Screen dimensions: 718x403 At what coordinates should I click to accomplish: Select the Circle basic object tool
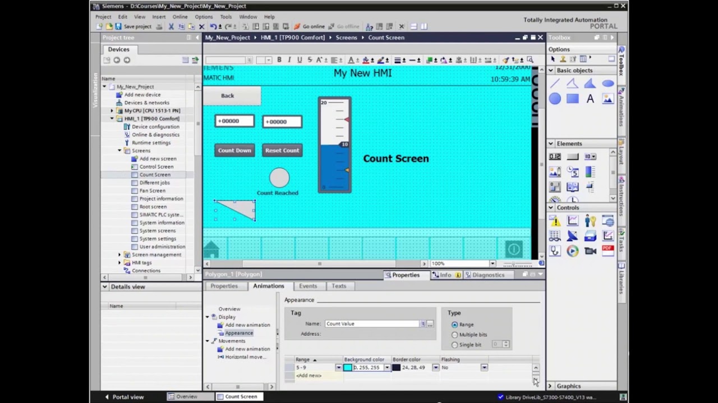(555, 99)
